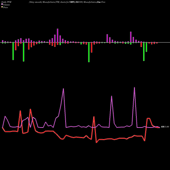Select the 'Volume' legend label
Screen dimensions: 170x170
[6, 5]
